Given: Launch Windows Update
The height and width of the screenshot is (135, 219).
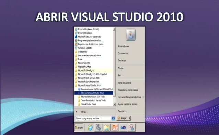Looking at the screenshot, I should [94, 48].
